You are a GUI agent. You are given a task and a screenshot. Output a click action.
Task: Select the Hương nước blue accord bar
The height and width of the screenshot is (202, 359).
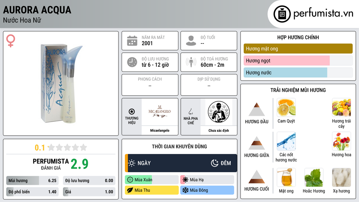[x=298, y=72]
